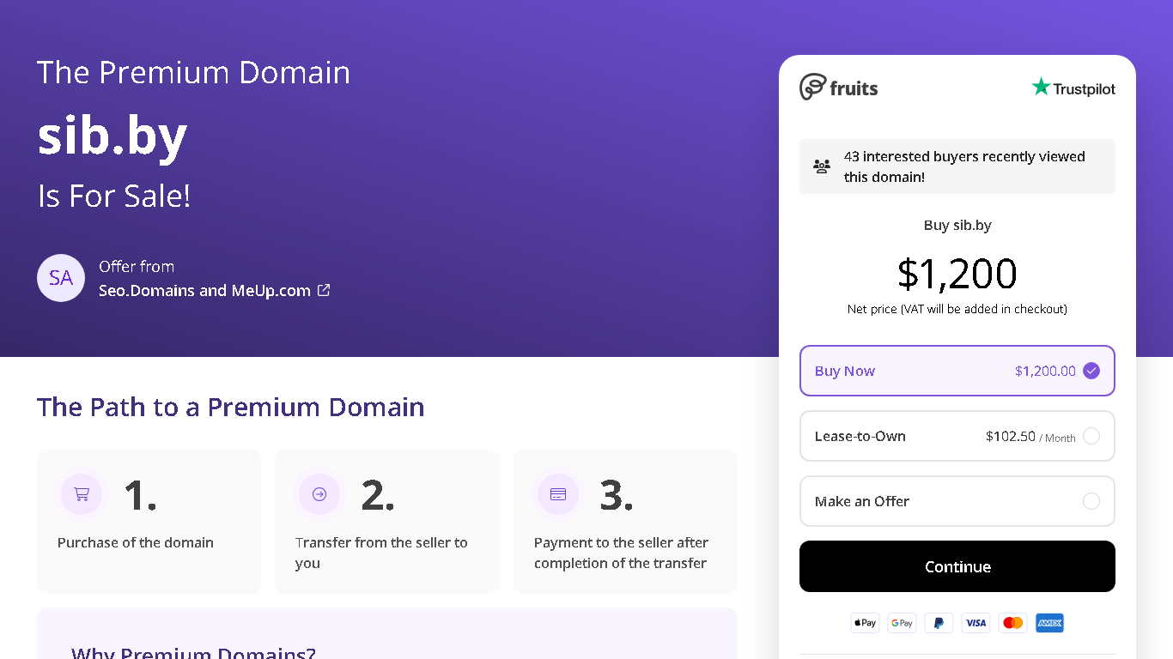This screenshot has height=659, width=1173.
Task: Open the Trustpilot star logo
Action: (x=1073, y=88)
